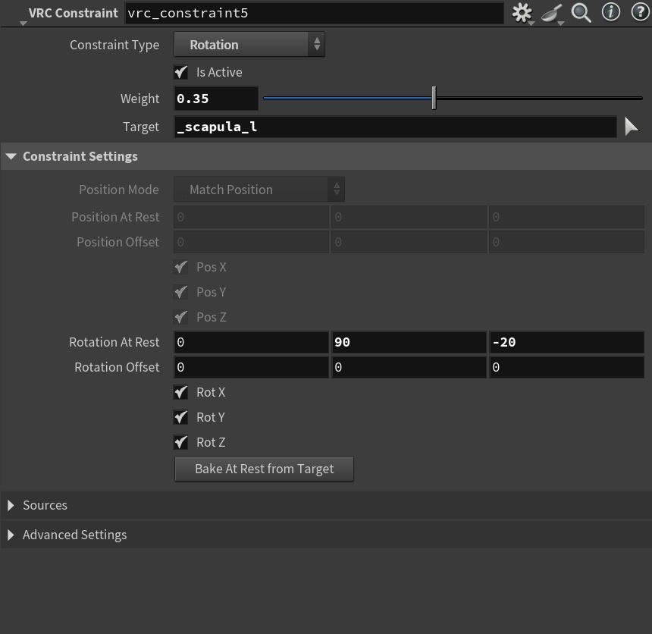Open help via the question mark icon
652x634 pixels.
point(639,12)
